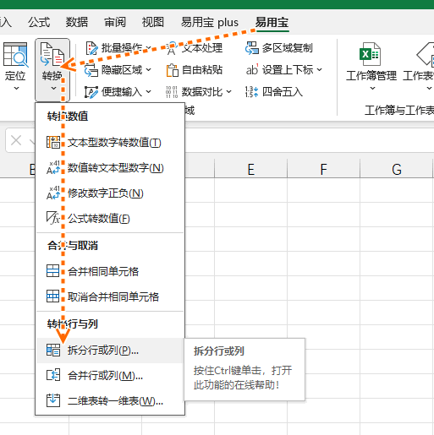This screenshot has width=434, height=435.
Task: Click the 批量操作 button label
Action: (x=122, y=48)
